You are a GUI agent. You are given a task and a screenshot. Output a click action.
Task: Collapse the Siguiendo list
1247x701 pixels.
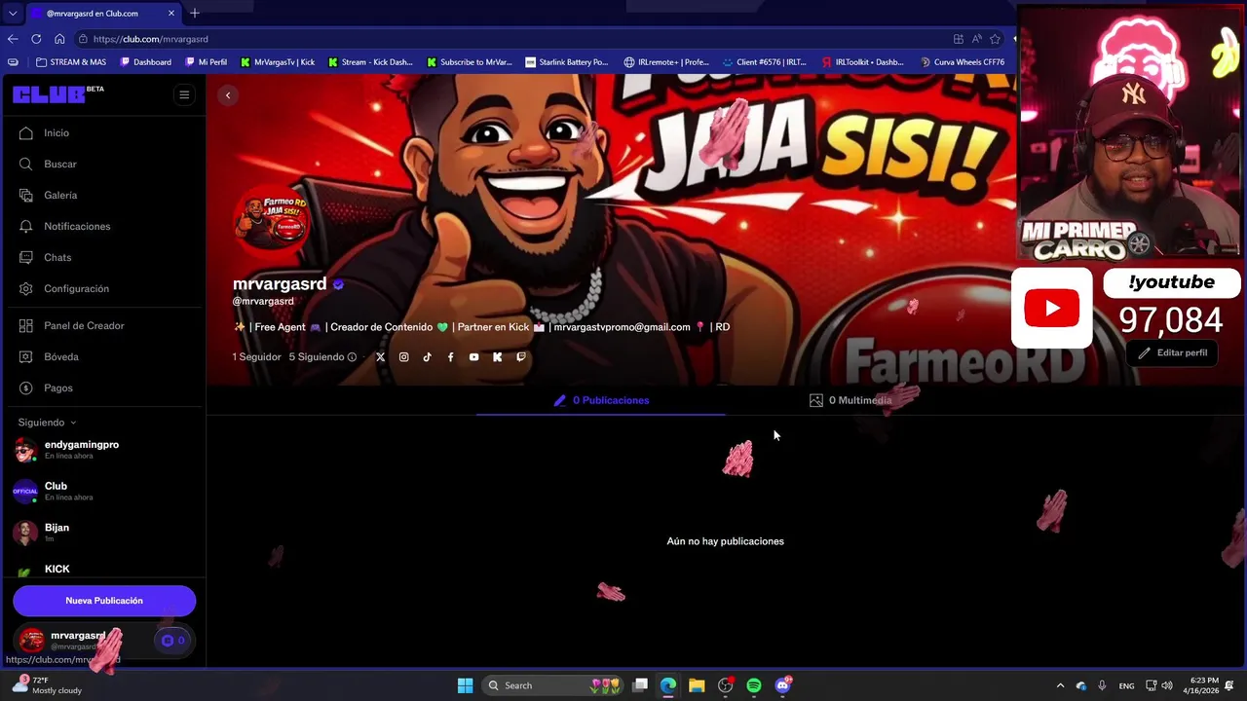pyautogui.click(x=47, y=423)
